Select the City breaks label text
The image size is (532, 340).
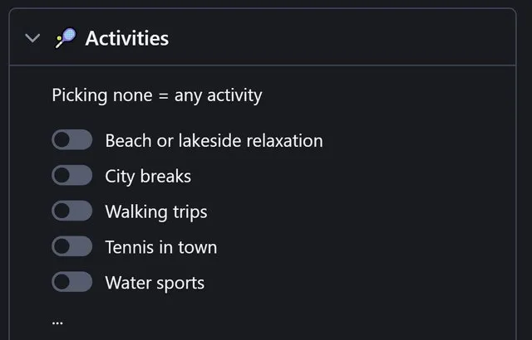click(x=148, y=177)
